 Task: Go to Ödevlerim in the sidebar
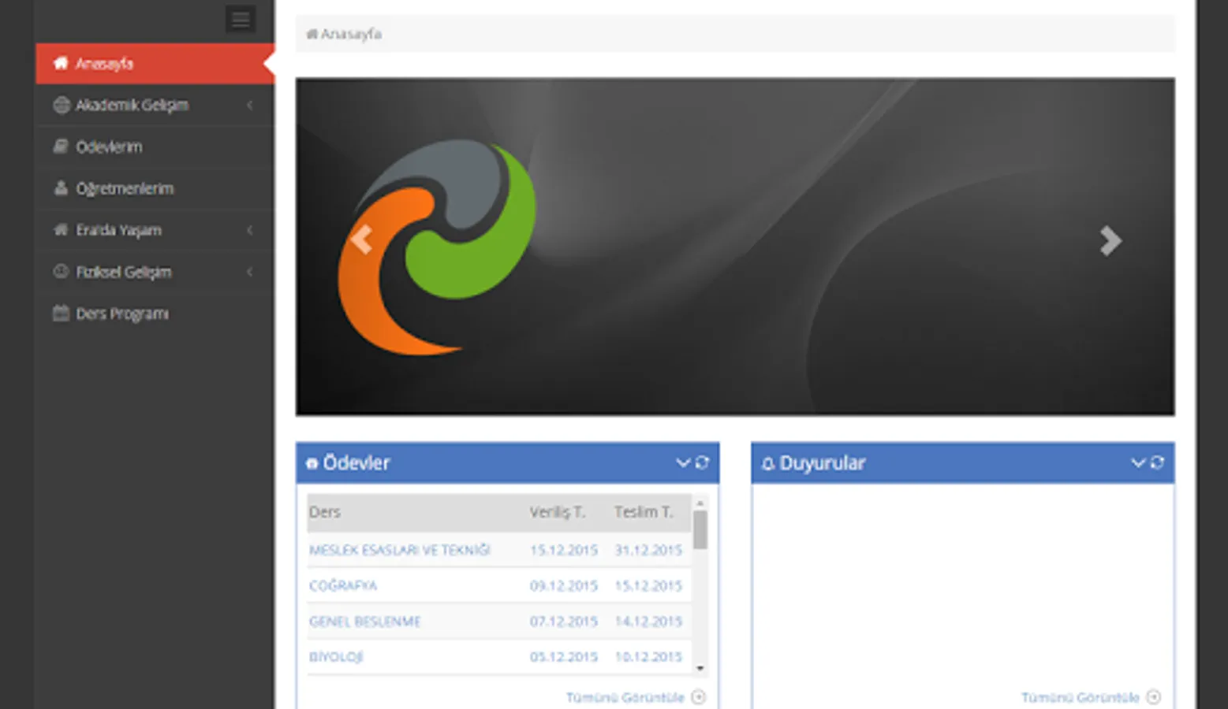coord(155,147)
